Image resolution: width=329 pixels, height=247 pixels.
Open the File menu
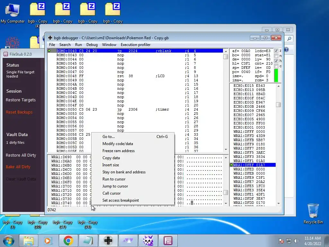[x=52, y=44]
